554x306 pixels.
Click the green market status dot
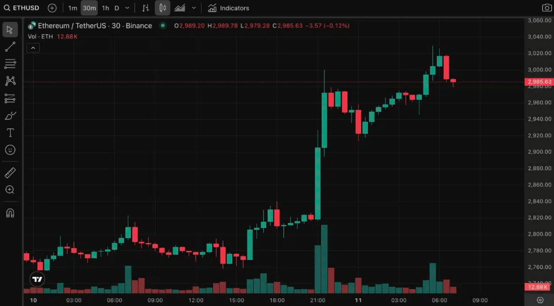pyautogui.click(x=163, y=26)
